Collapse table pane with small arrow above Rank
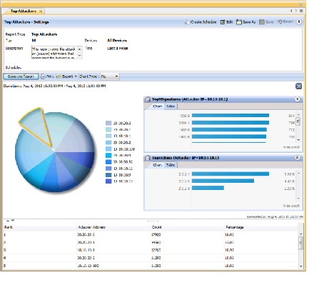Image resolution: width=309 pixels, height=285 pixels. [x=8, y=221]
